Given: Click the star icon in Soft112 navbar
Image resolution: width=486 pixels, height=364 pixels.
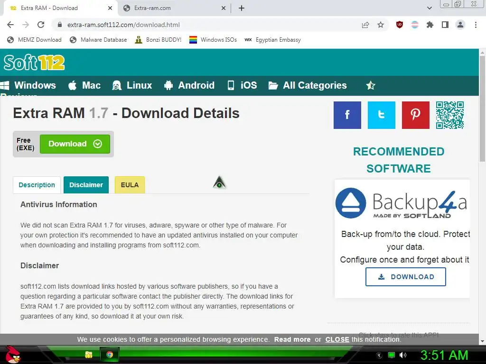Looking at the screenshot, I should (371, 85).
